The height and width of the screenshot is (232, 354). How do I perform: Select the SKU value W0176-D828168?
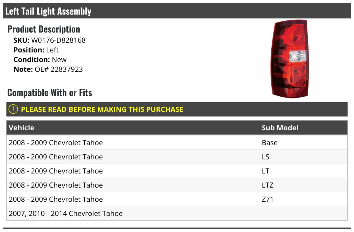[58, 40]
